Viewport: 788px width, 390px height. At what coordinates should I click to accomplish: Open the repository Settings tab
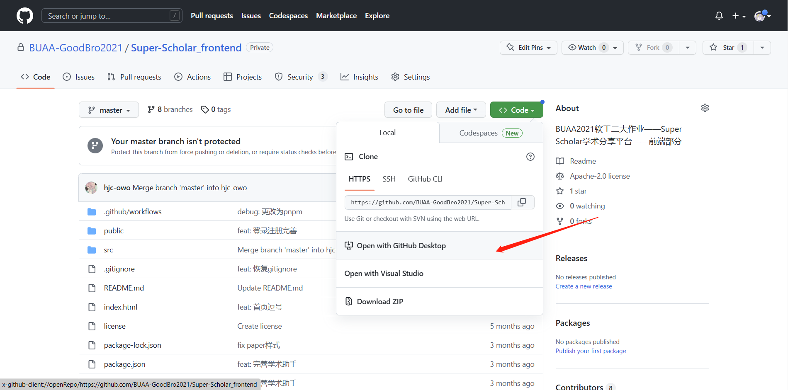tap(411, 77)
